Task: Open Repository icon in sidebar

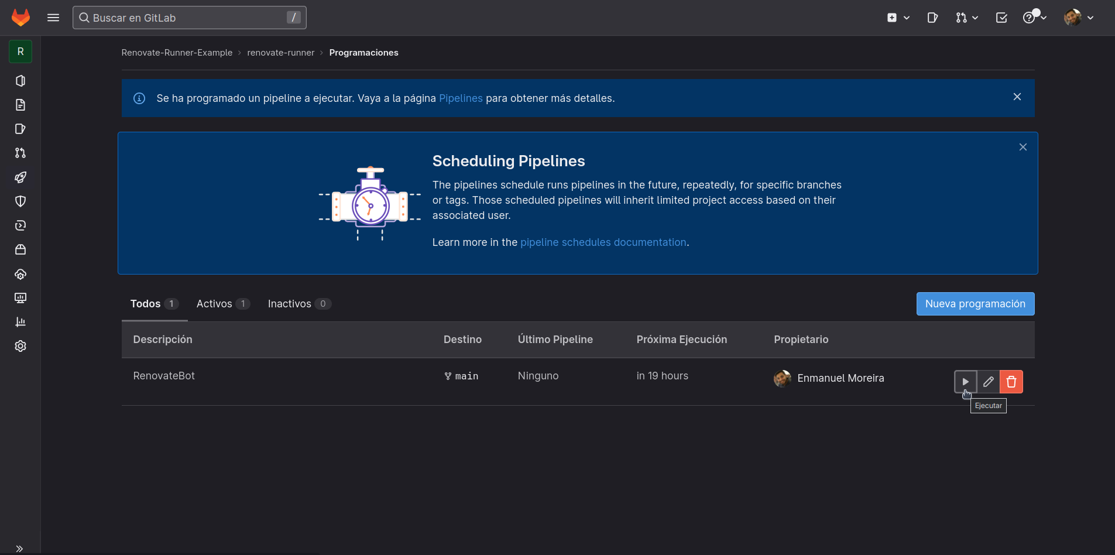Action: (20, 105)
